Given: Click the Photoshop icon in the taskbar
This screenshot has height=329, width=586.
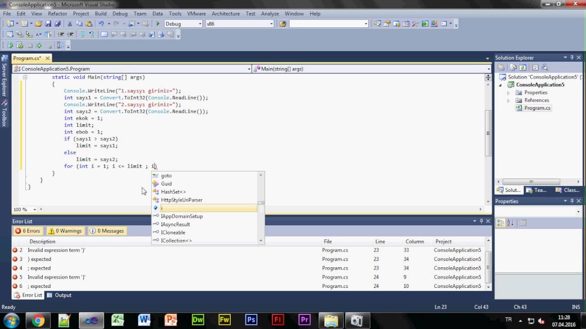Looking at the screenshot, I should point(251,320).
